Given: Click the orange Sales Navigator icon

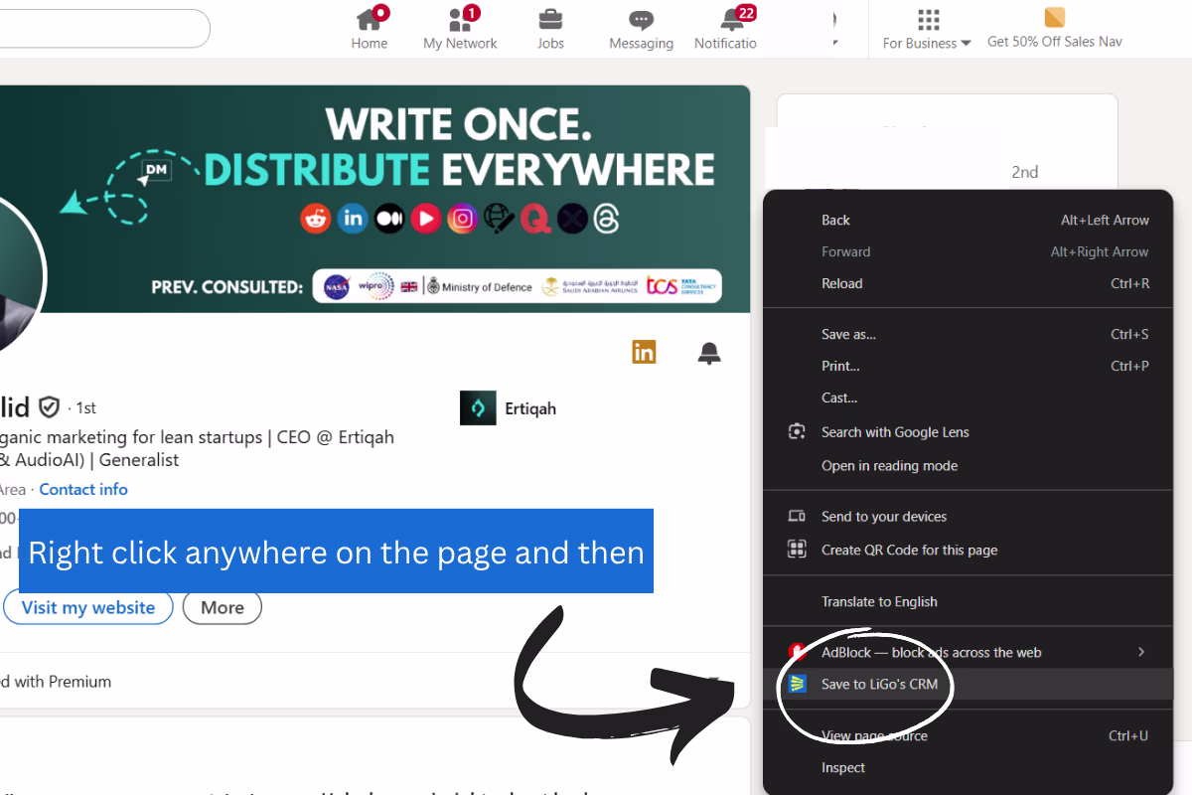Looking at the screenshot, I should pos(1053,18).
